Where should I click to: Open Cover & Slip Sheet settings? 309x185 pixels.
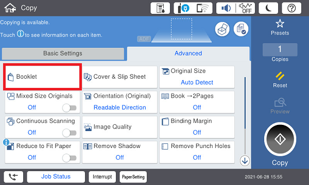119,77
